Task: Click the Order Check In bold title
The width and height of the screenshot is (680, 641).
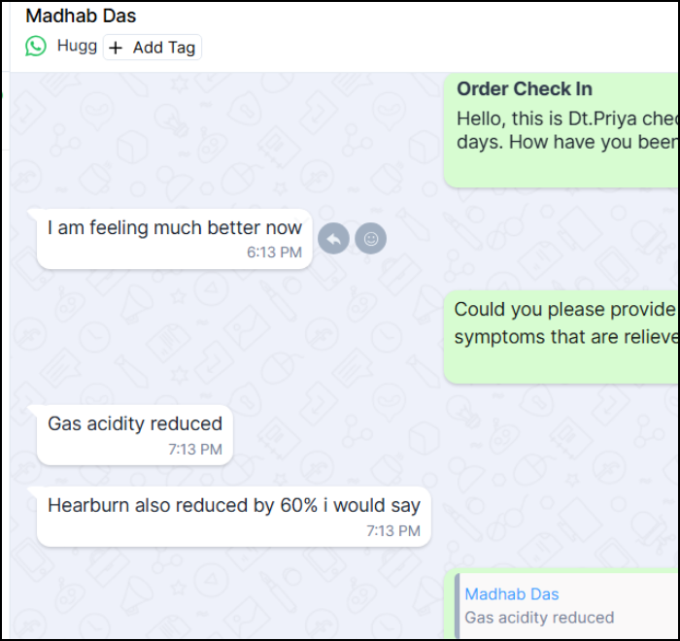Action: tap(525, 89)
